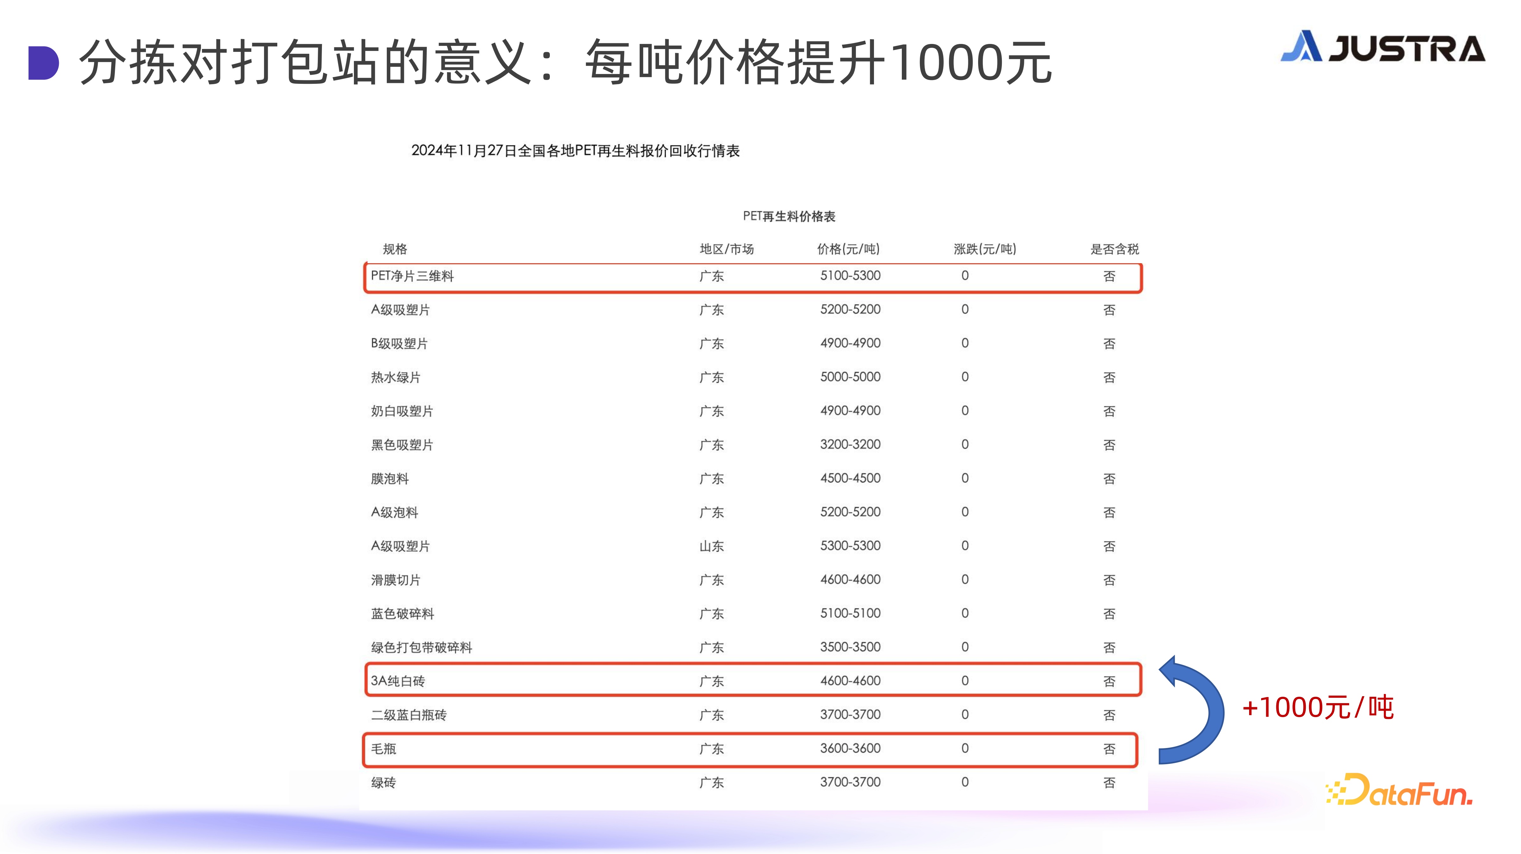Click the price '4500-4500'
This screenshot has width=1521, height=854.
coord(850,478)
